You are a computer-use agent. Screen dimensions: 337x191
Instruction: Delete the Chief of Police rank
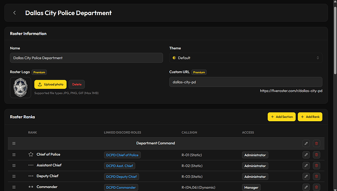coord(316,155)
